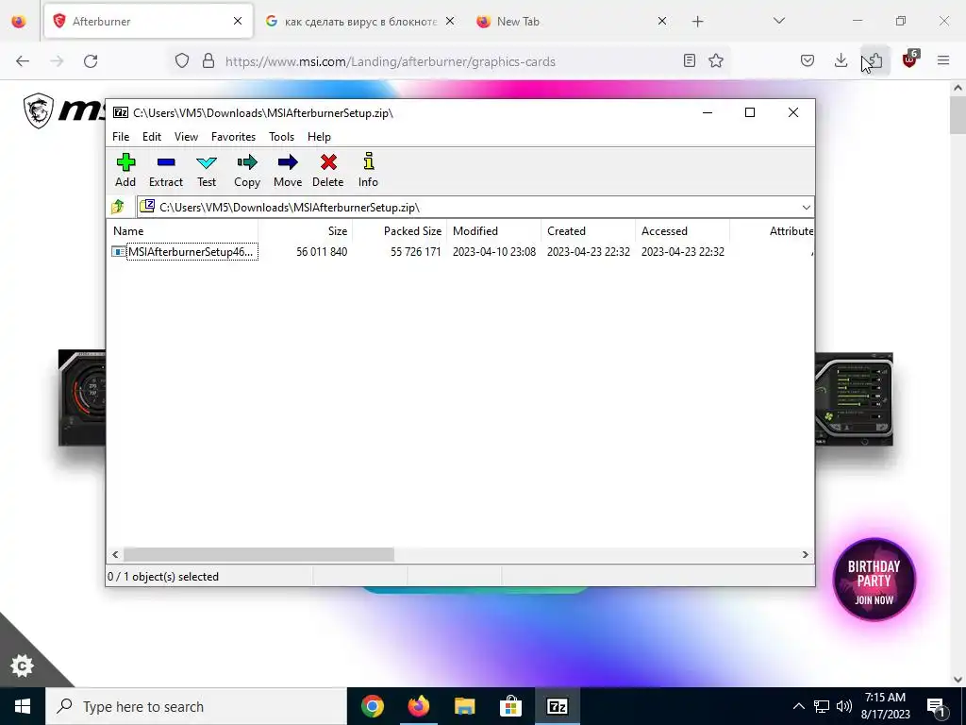Open the File menu in 7-Zip
Screen dimensions: 966x725
121,137
